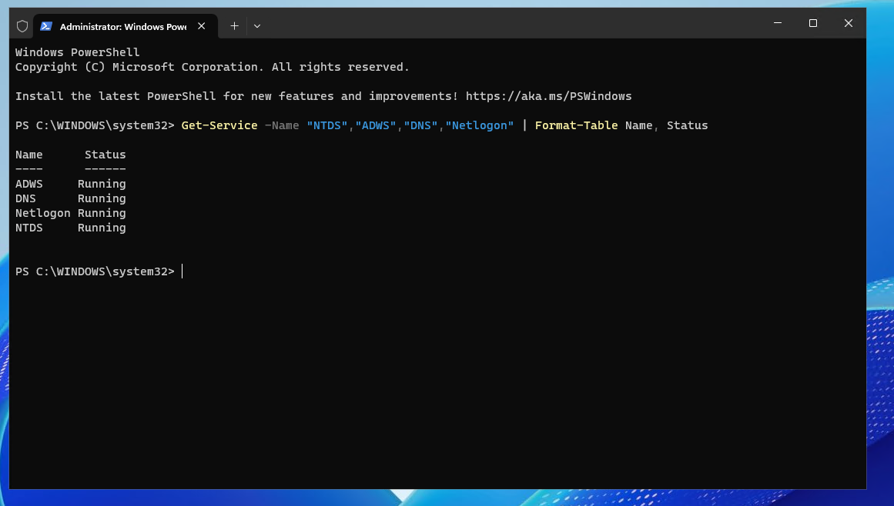Minimize the terminal window

click(x=778, y=23)
